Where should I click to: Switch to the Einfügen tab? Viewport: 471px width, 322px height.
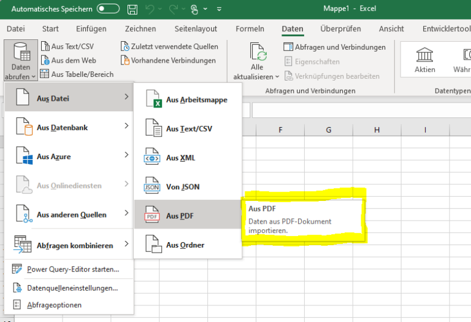tap(91, 29)
